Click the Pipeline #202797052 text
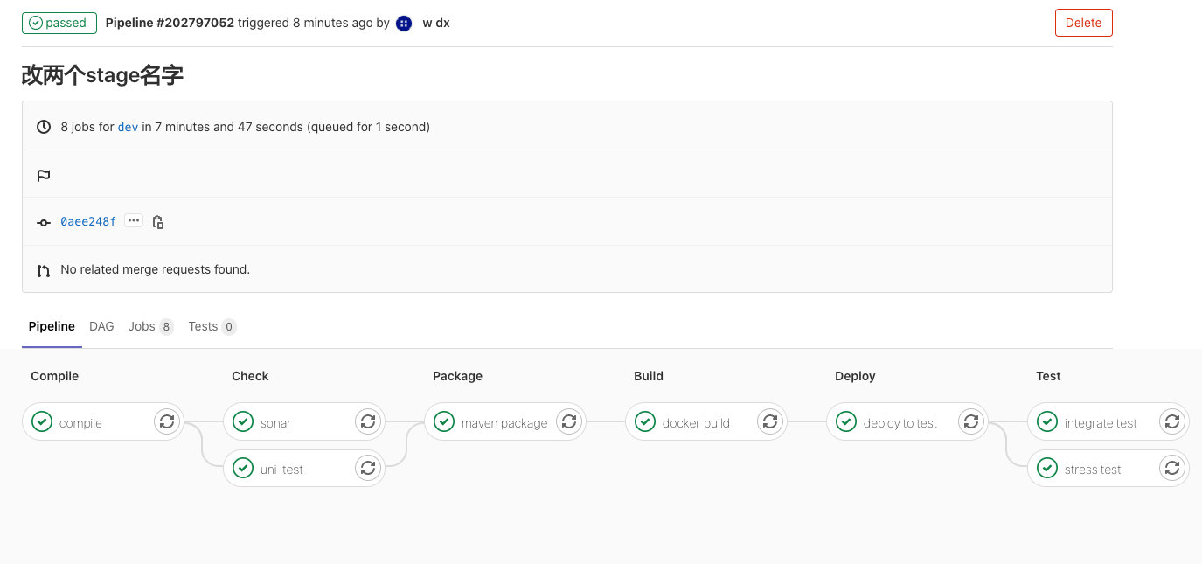The image size is (1202, 564). pos(170,23)
